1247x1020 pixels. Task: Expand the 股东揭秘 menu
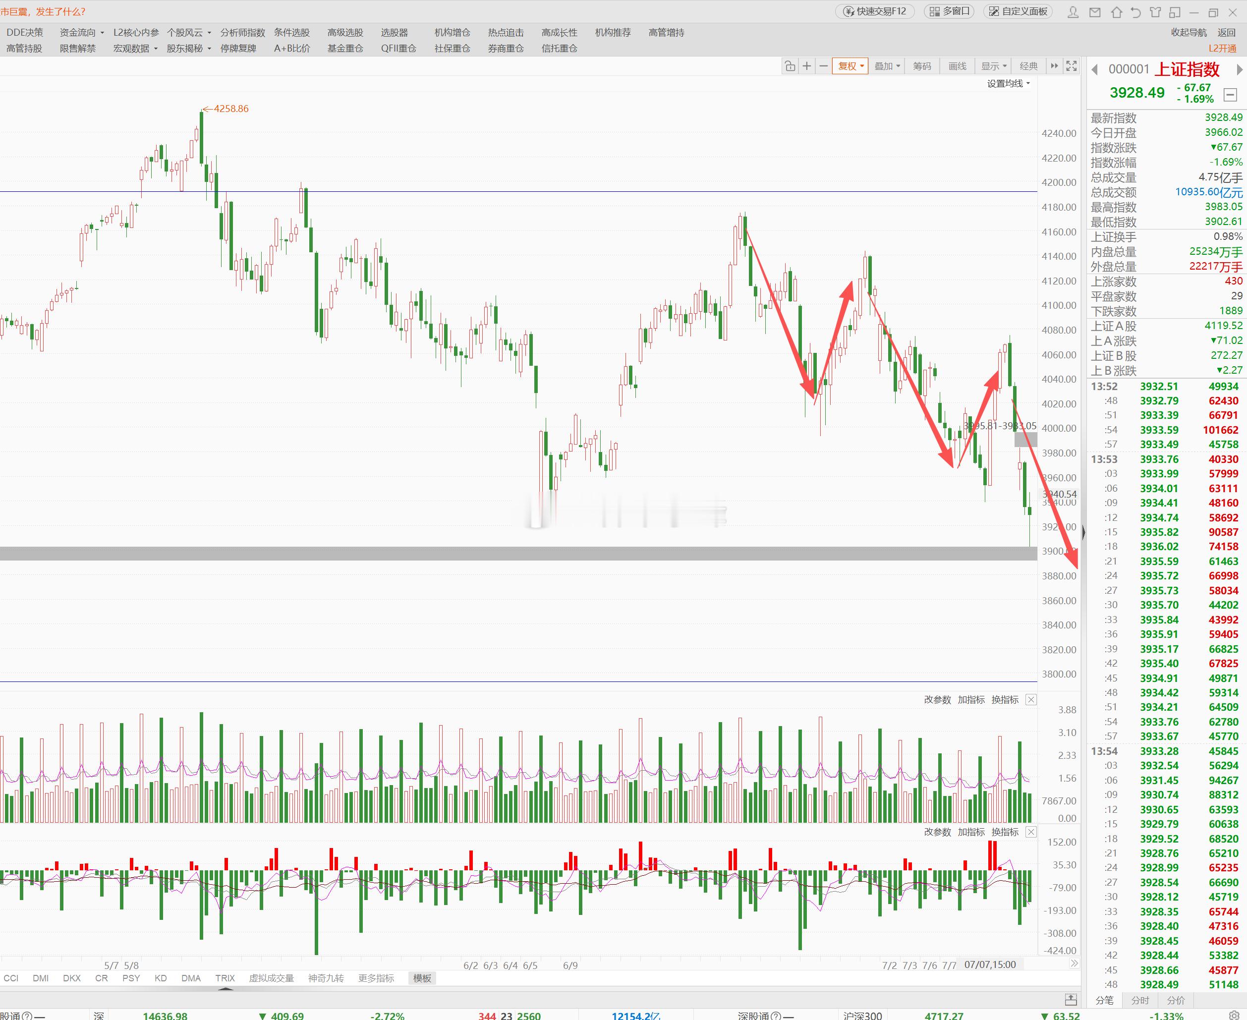pos(189,49)
